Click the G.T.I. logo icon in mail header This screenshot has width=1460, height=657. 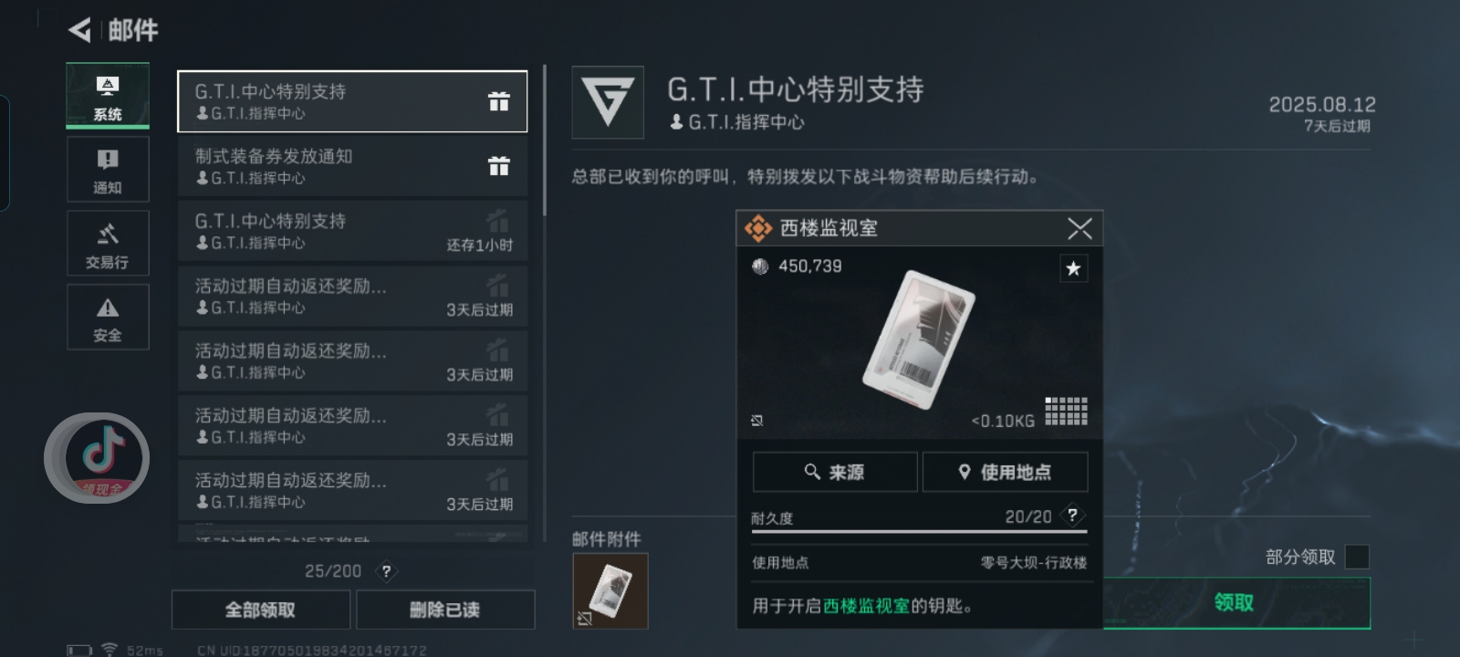608,102
